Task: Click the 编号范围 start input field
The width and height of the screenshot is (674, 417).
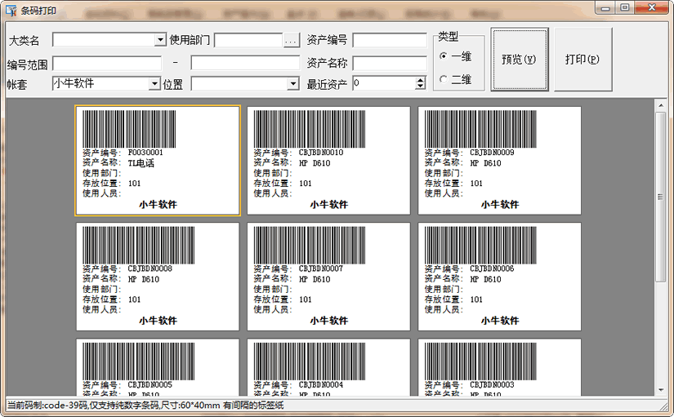Action: click(x=107, y=64)
